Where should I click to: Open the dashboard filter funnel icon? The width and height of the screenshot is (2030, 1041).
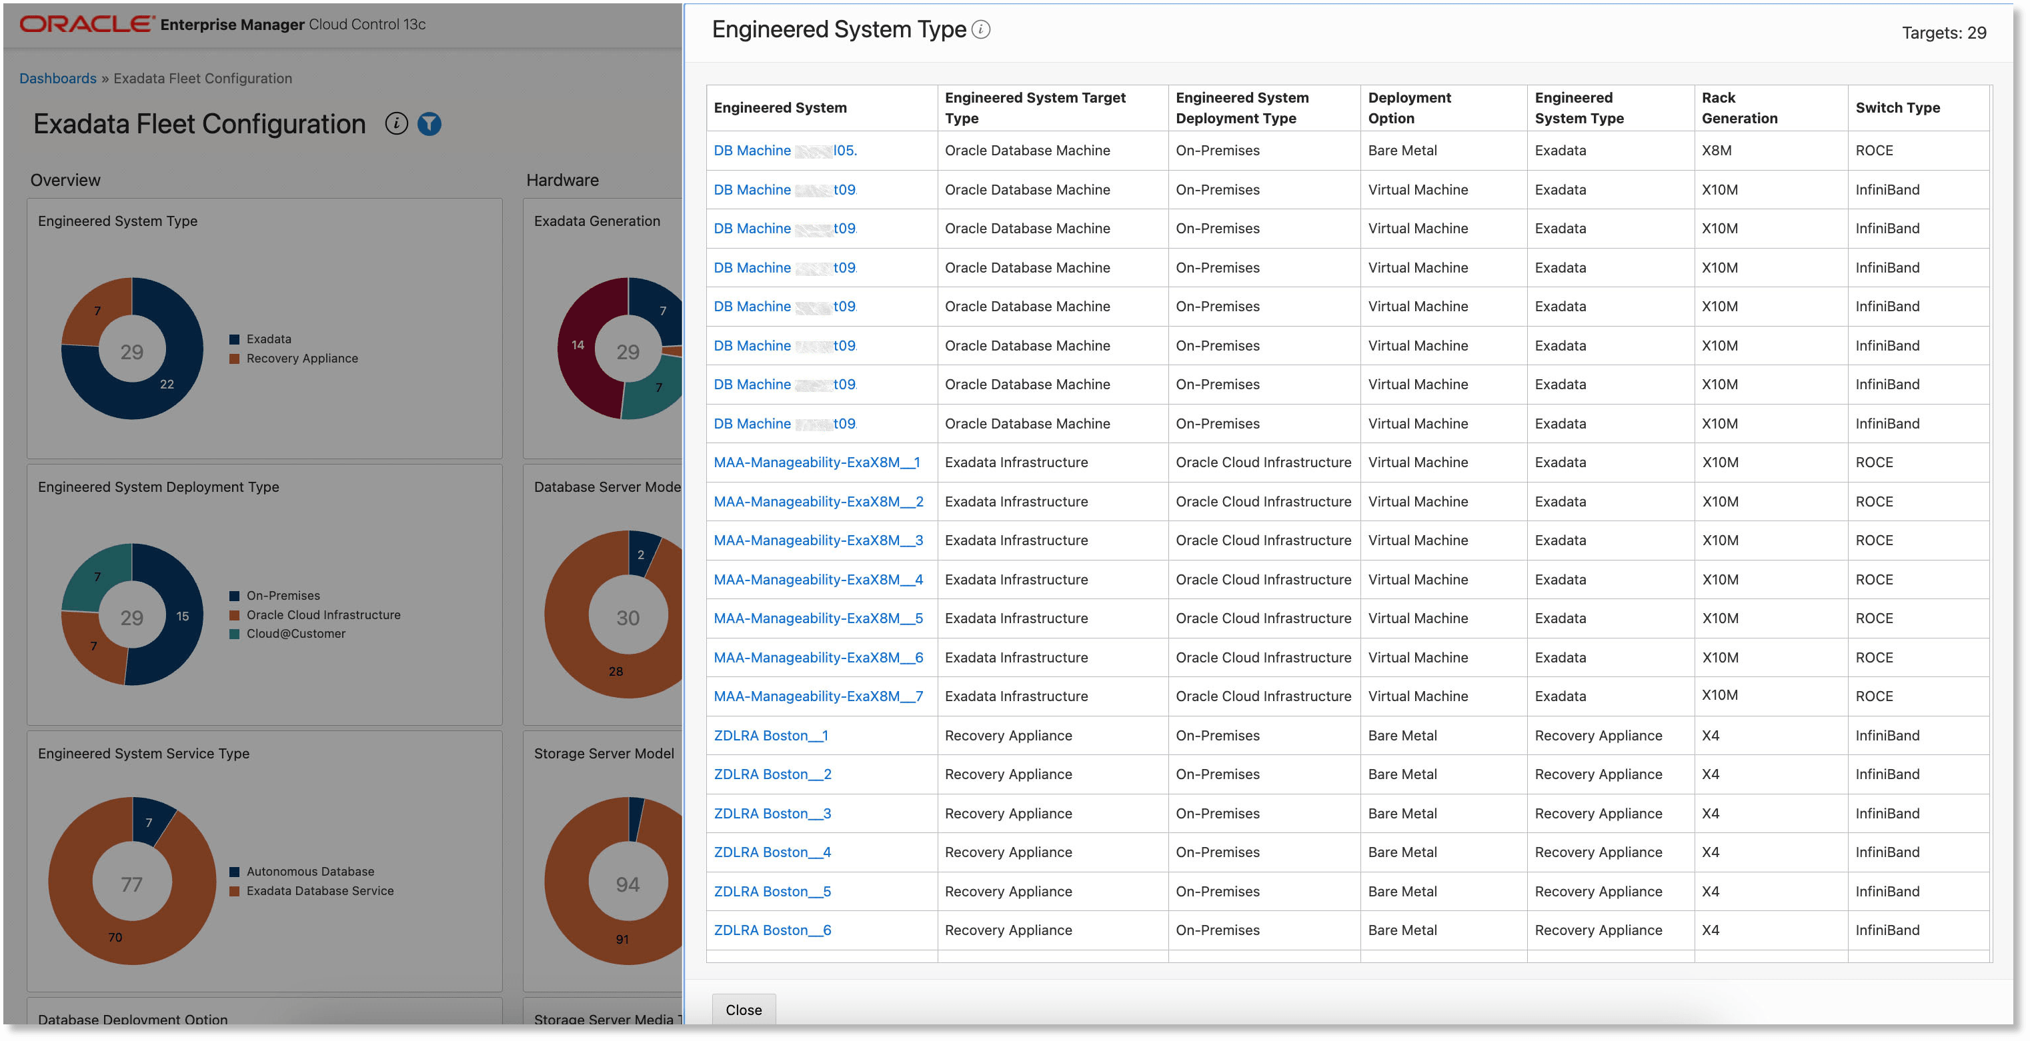tap(429, 124)
